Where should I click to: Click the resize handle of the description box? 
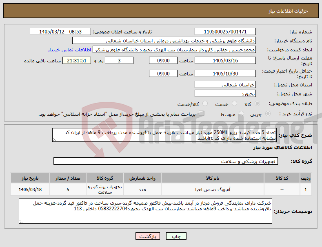tap(54, 140)
